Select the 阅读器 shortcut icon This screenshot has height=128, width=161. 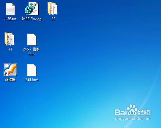(x=10, y=70)
